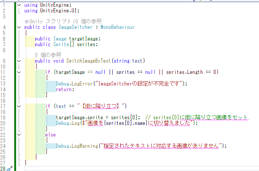Collapse the null-check if block on line 11
The height and width of the screenshot is (171, 259).
point(19,72)
